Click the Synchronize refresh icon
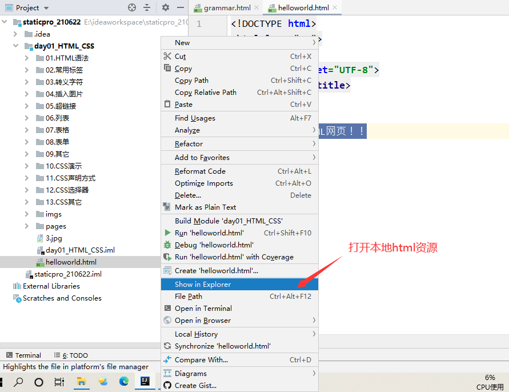This screenshot has width=509, height=392. tap(167, 346)
